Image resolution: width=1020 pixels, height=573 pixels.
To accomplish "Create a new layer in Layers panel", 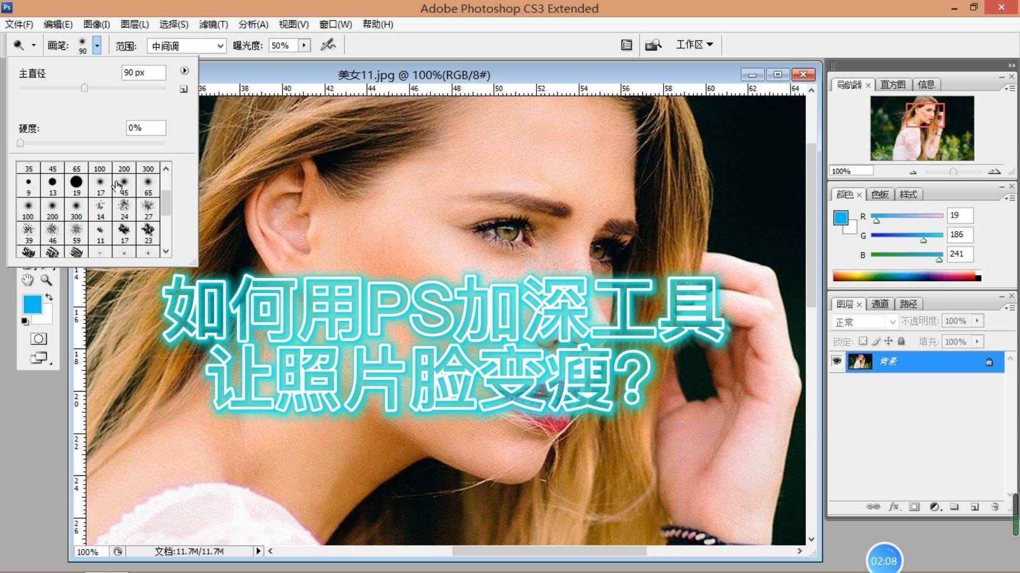I will (974, 507).
